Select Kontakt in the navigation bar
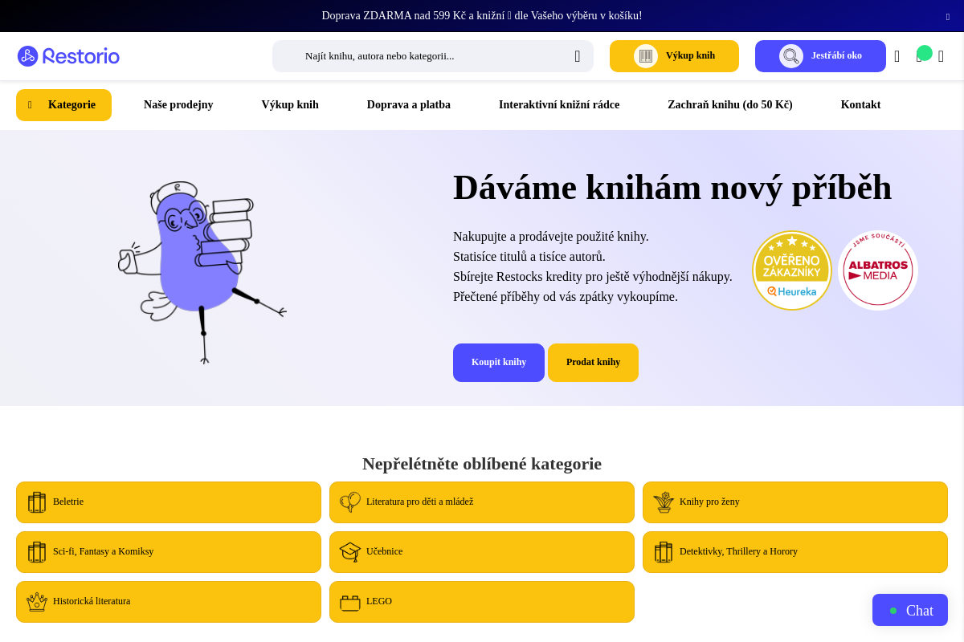964x642 pixels. 860,105
